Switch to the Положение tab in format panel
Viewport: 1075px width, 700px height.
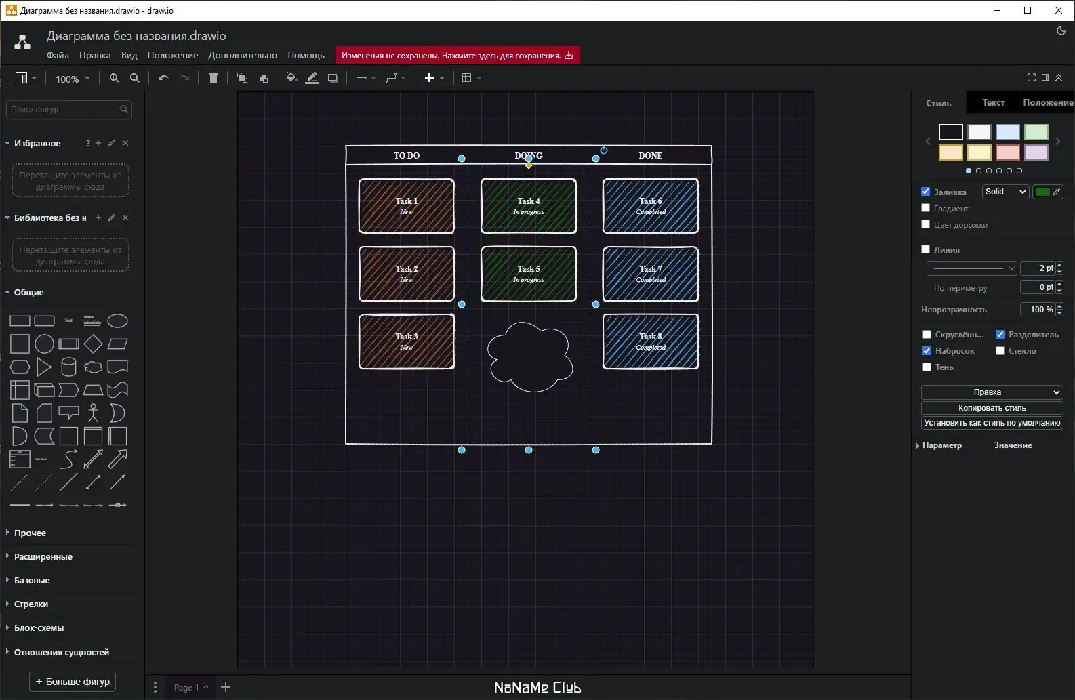tap(1047, 102)
